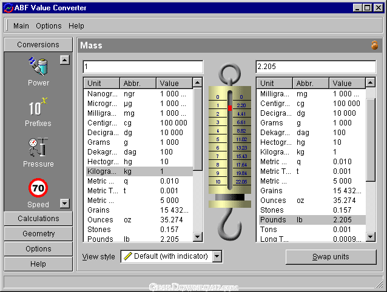Select Milligra... mg row in right list
Viewport: 387px width, 292px height.
coord(311,94)
